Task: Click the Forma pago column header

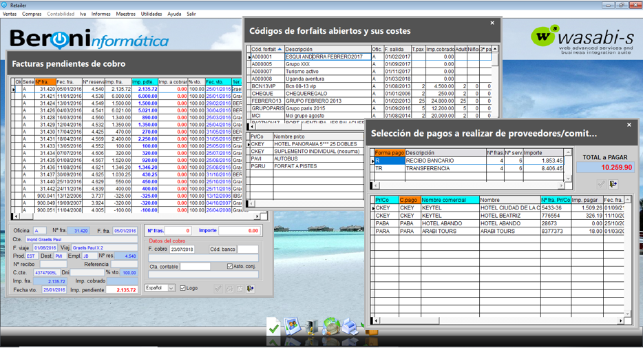Action: (388, 152)
